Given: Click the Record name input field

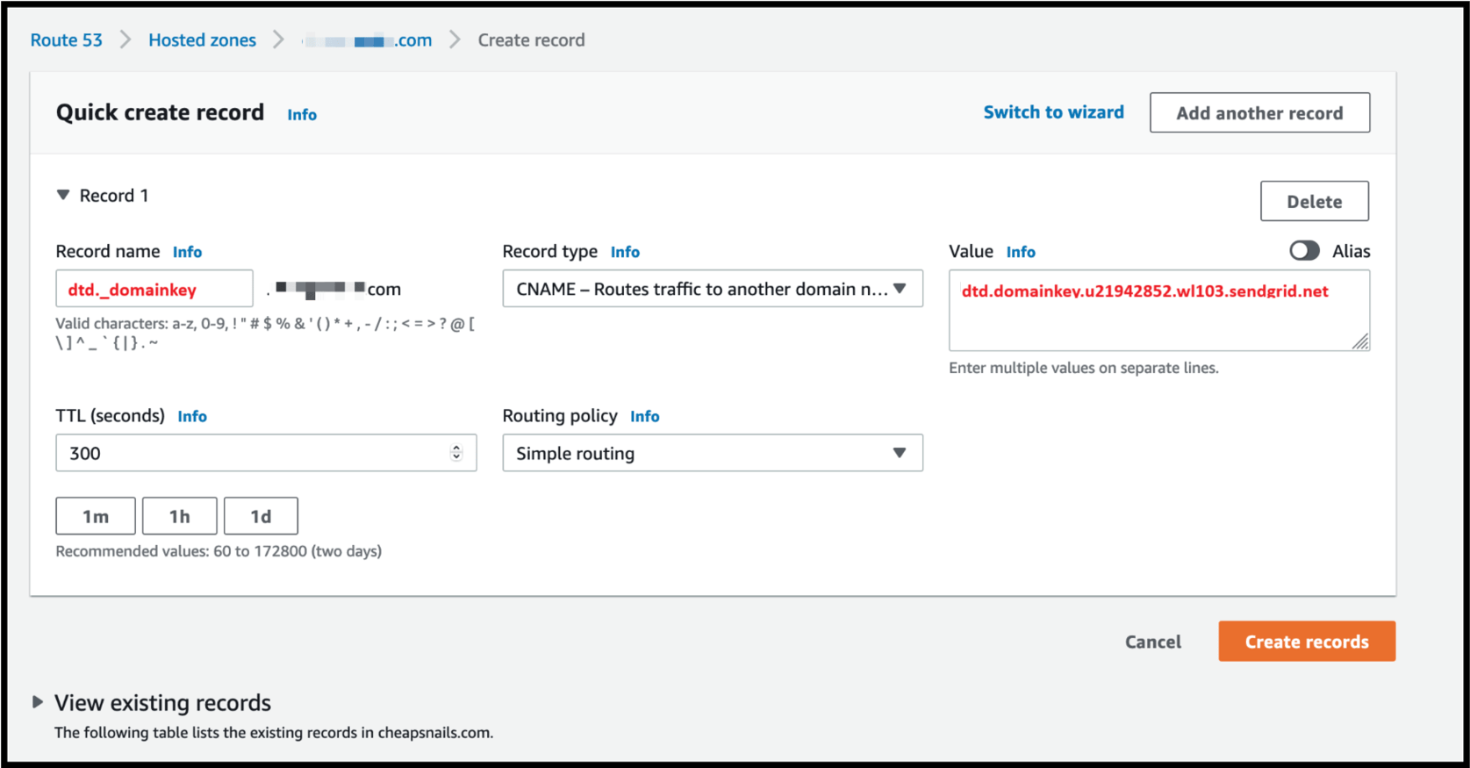Looking at the screenshot, I should point(154,289).
